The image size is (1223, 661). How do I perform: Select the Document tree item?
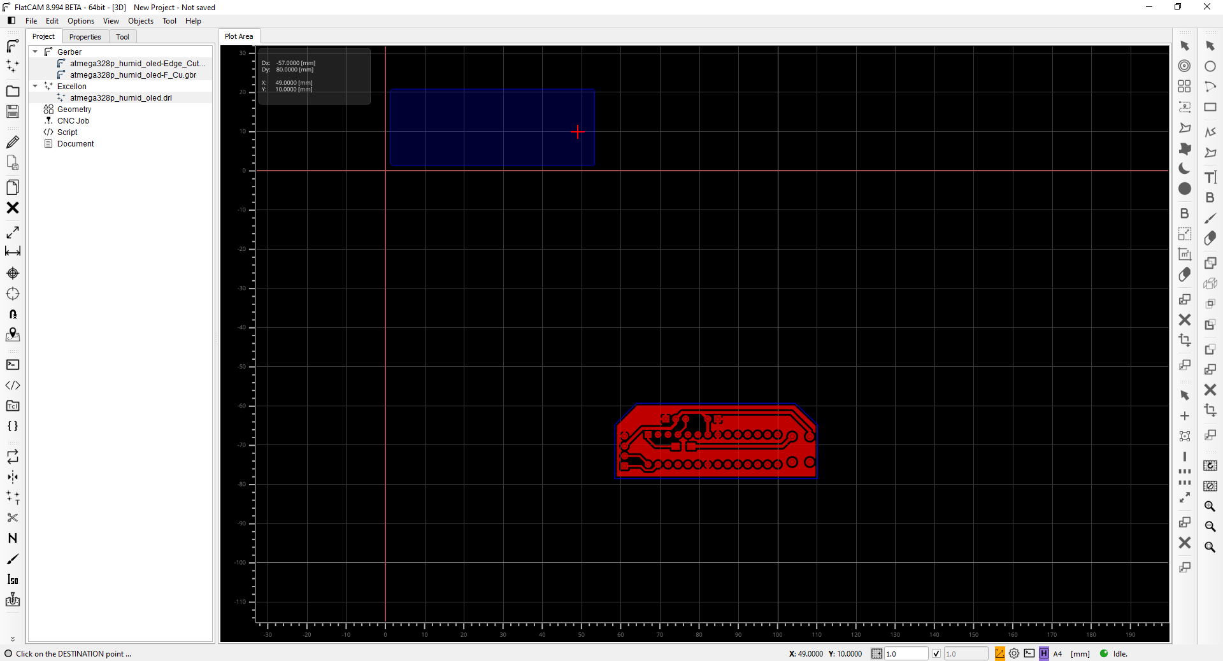[75, 143]
